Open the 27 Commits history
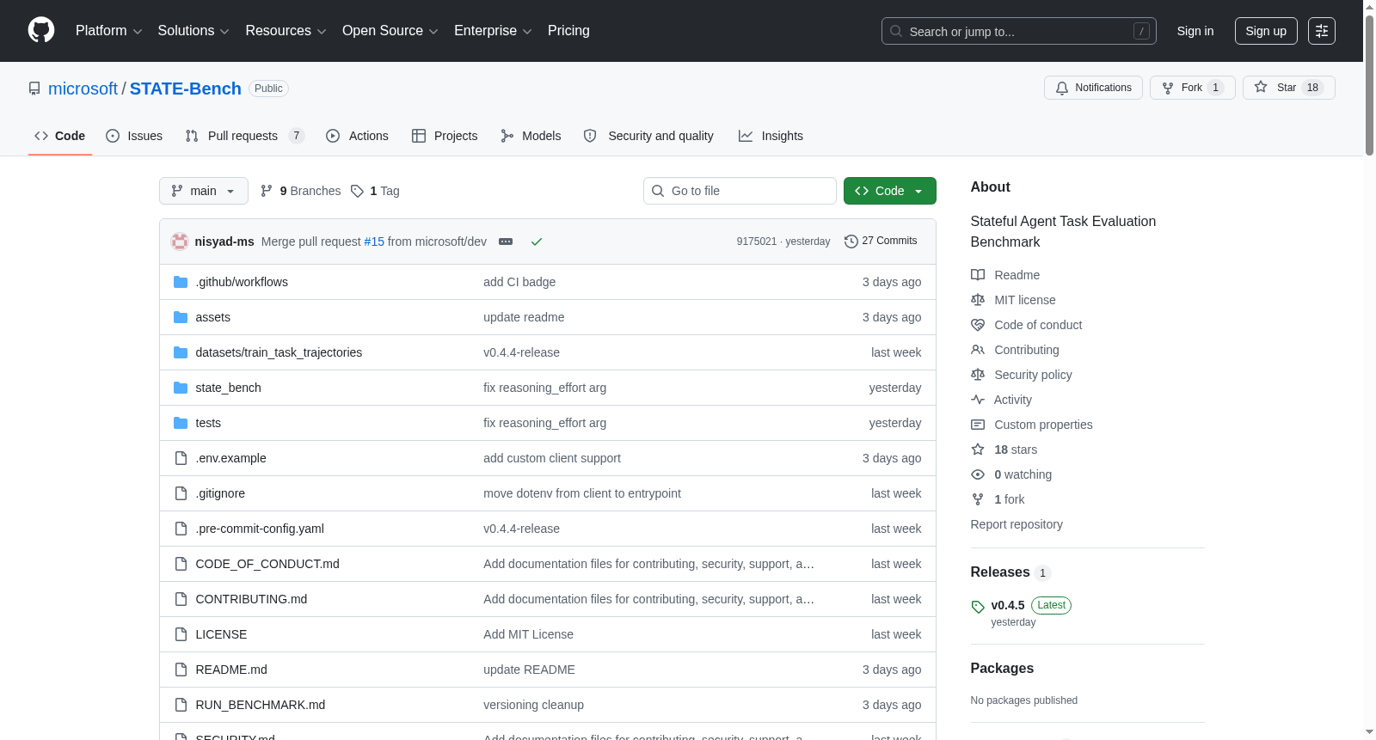 click(881, 242)
